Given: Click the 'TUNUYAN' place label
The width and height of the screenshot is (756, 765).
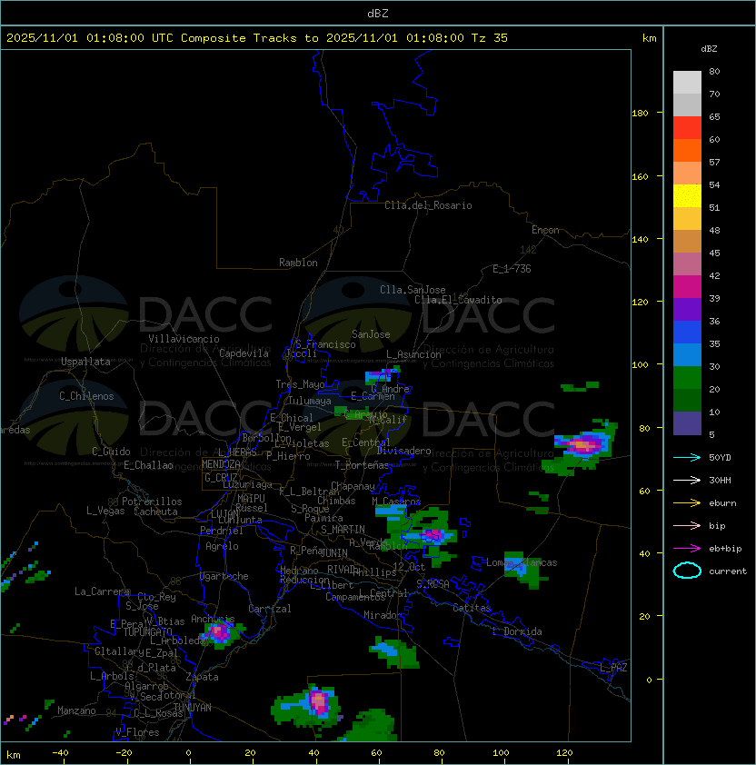Looking at the screenshot, I should tap(193, 708).
